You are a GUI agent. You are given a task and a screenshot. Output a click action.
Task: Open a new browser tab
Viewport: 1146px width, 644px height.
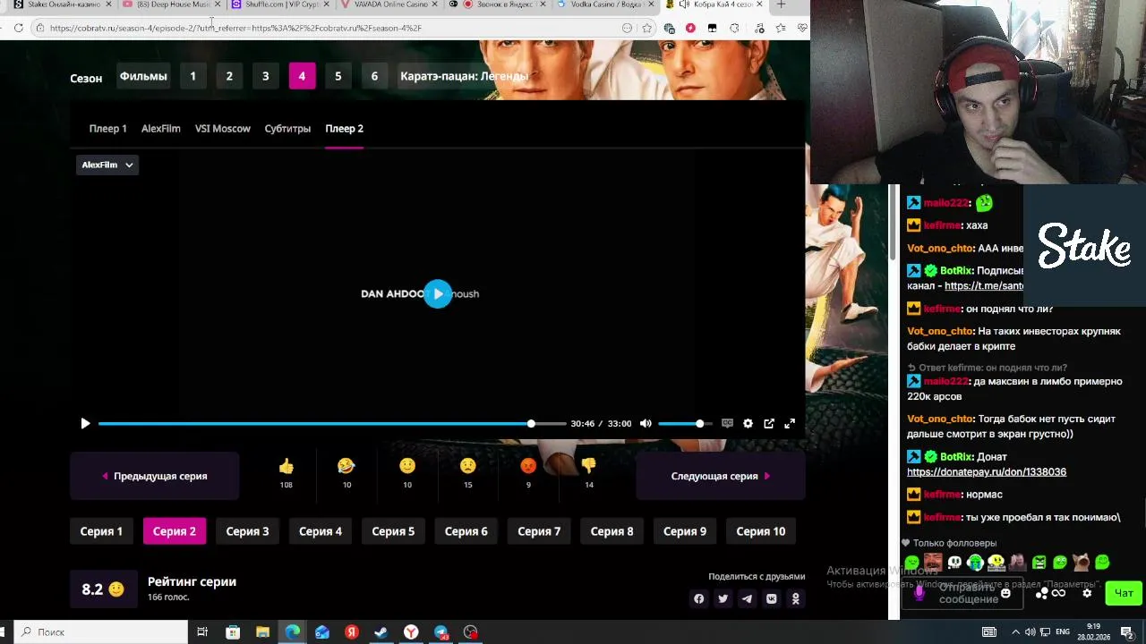[781, 4]
